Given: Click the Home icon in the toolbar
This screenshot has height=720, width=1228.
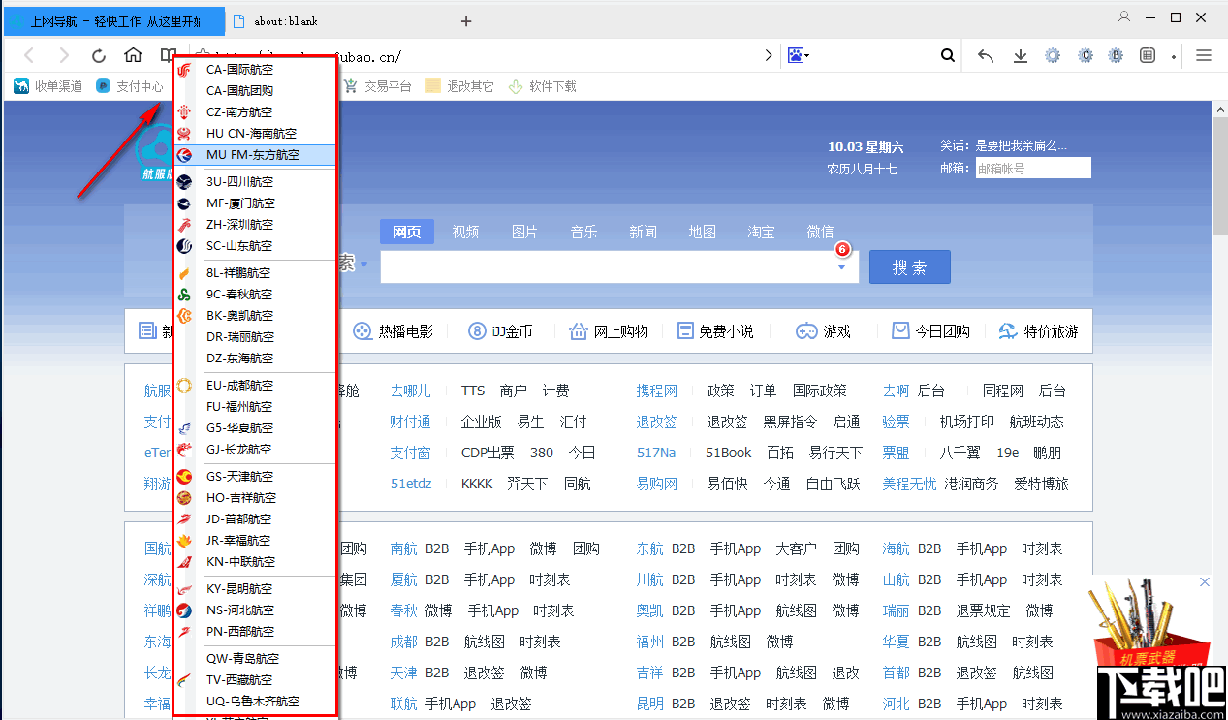Looking at the screenshot, I should coord(133,56).
